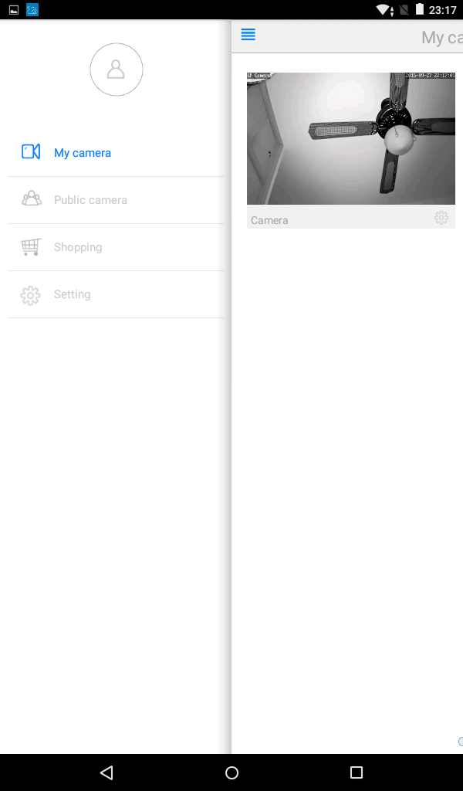463x791 pixels.
Task: Open the Setting menu entry
Action: pos(116,294)
